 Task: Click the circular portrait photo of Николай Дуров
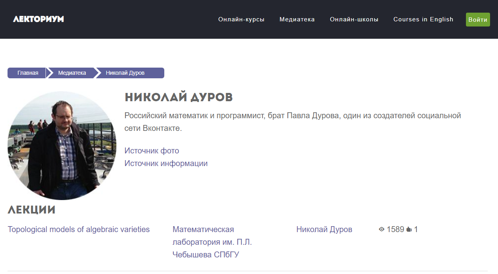62,146
